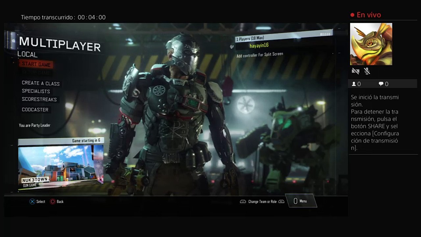Viewport: 421px width, 237px height.
Task: Click the "En vivo" live label
Action: [369, 15]
